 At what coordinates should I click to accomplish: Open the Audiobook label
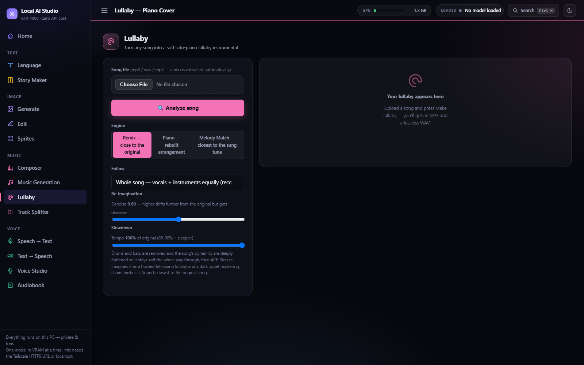(31, 285)
